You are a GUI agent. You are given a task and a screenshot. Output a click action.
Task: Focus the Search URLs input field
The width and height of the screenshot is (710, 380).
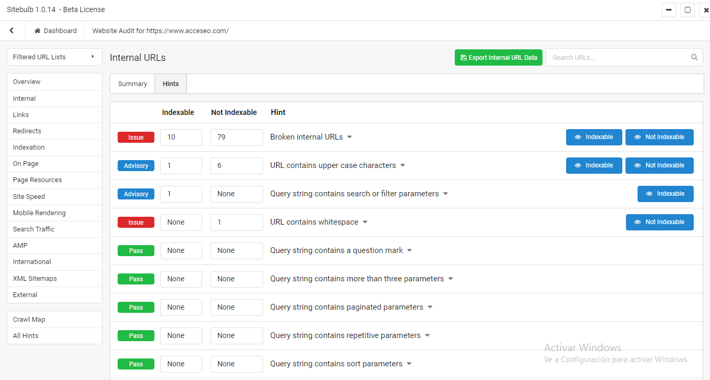coord(624,58)
